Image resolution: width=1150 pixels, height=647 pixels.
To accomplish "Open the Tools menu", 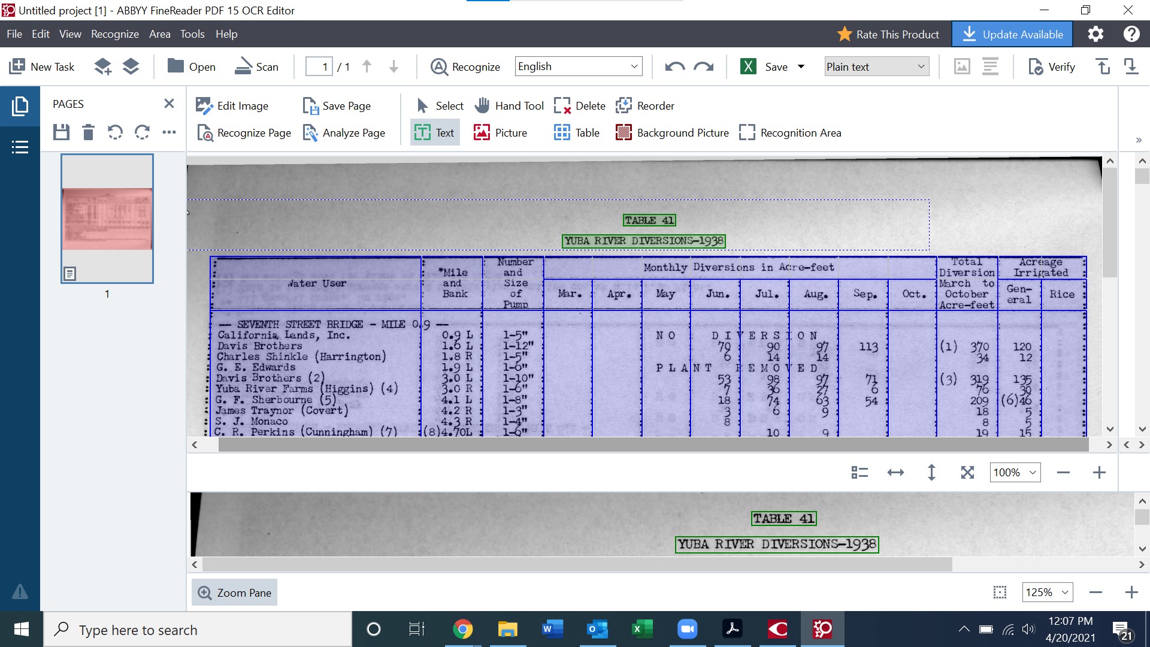I will point(192,34).
